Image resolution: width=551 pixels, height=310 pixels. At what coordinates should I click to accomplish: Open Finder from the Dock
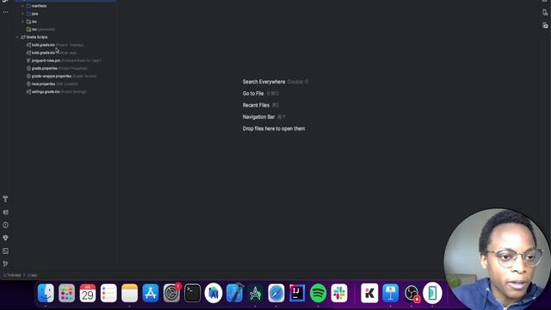(46, 293)
